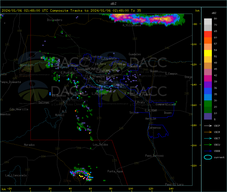Click the J_Prats label
The width and height of the screenshot is (227, 192).
click(139, 102)
